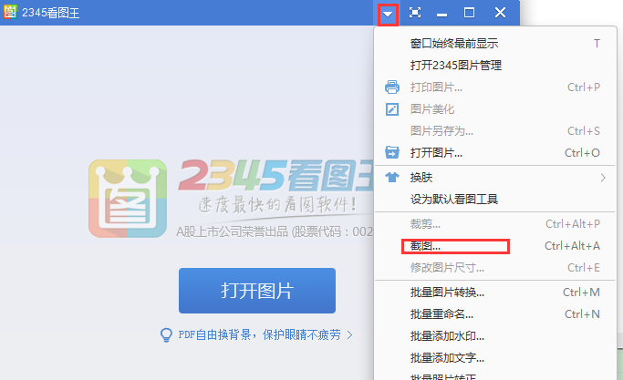Click the edit icon beside 图片美化
The image size is (623, 380).
[x=392, y=109]
